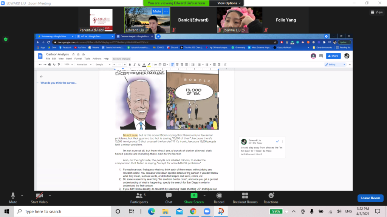
Task: Toggle Underline formatting
Action: (139, 64)
